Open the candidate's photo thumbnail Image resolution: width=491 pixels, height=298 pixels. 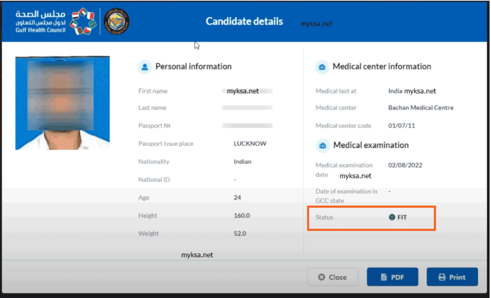(x=63, y=103)
